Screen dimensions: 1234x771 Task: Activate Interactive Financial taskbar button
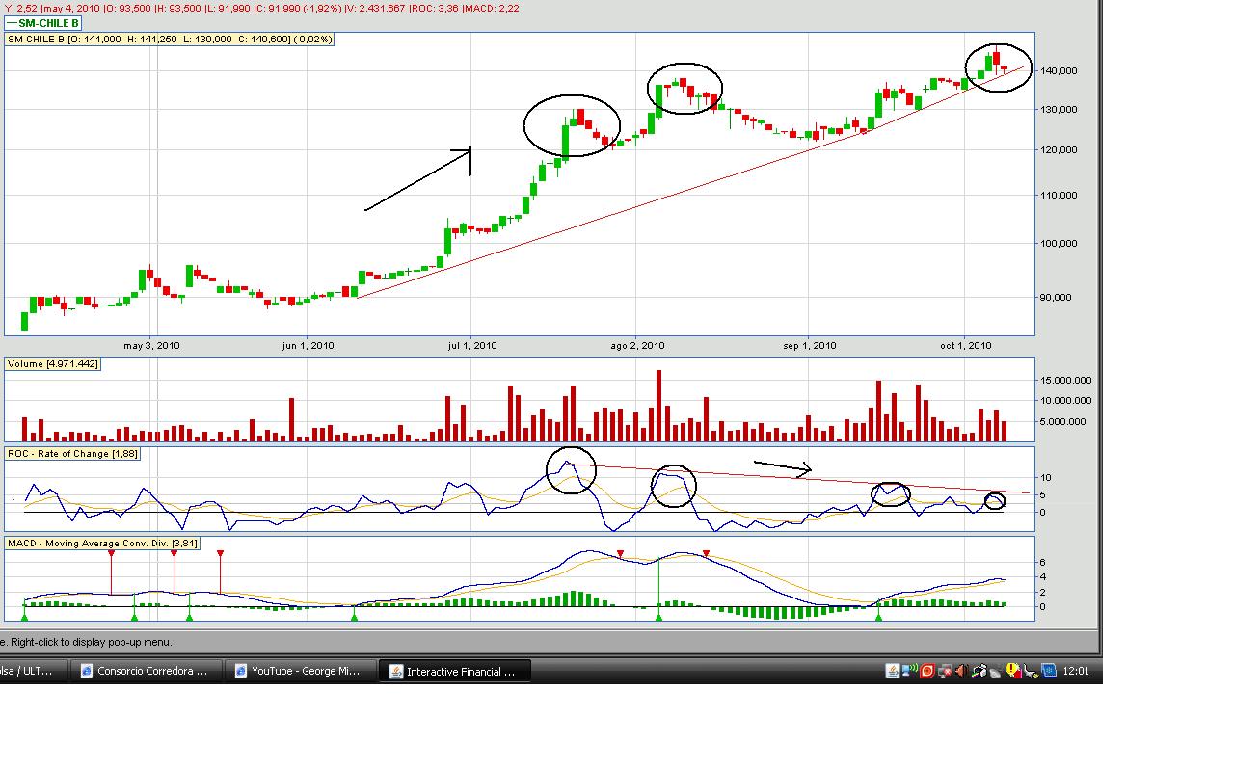pos(454,671)
